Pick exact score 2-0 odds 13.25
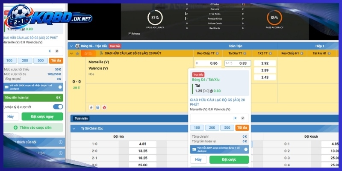This screenshot has height=171, width=342. [x=142, y=151]
